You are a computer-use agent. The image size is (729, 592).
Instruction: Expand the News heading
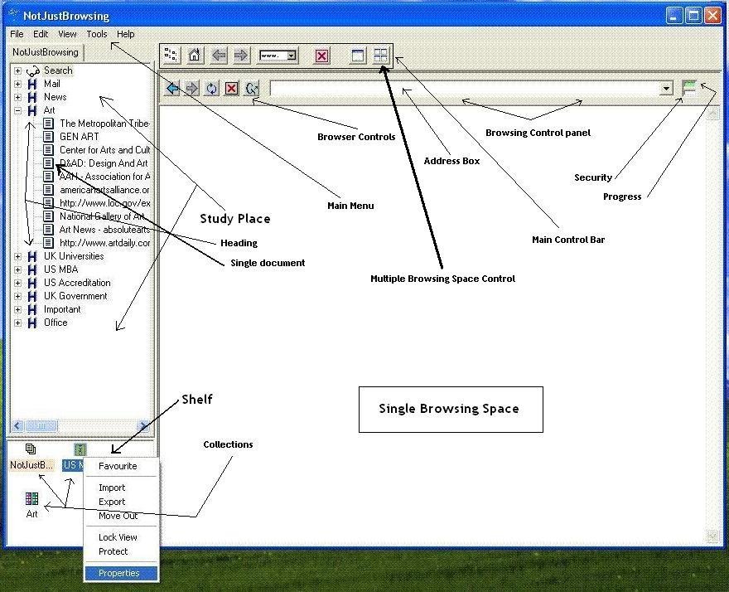(x=17, y=97)
